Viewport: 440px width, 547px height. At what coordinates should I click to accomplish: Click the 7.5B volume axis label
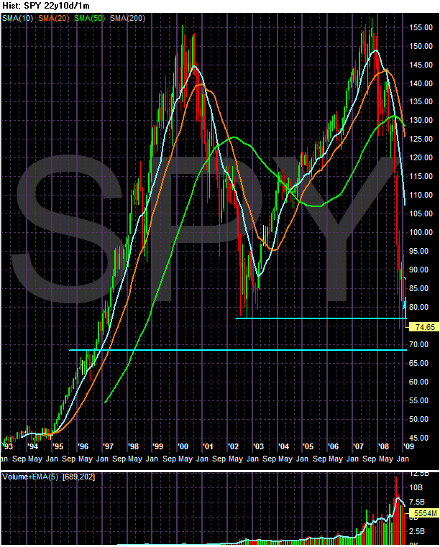coord(417,502)
